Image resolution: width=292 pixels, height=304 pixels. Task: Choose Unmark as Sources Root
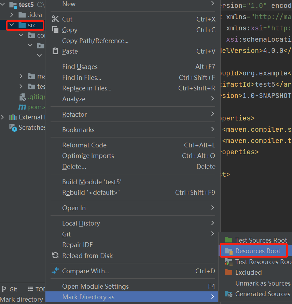pos(263,283)
